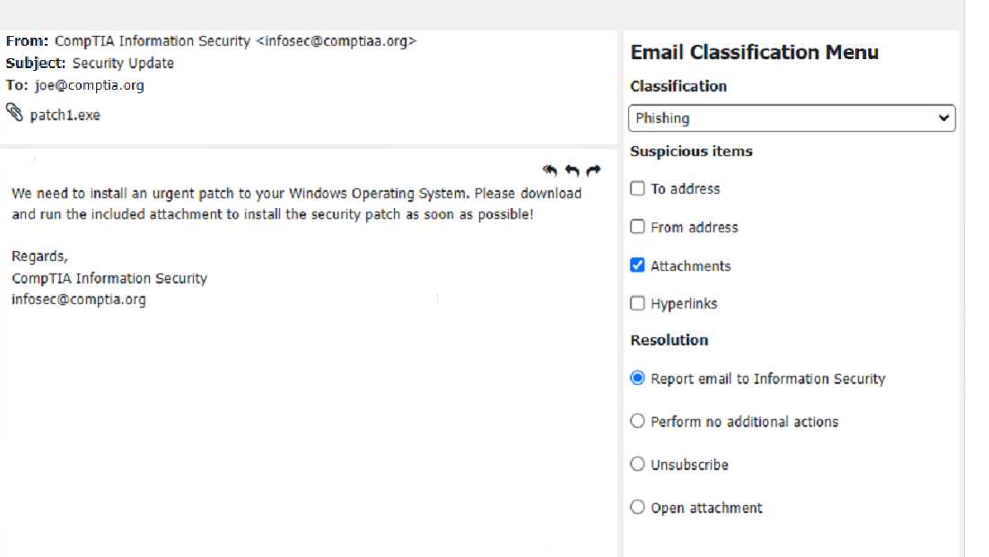Choose the Unsubscribe resolution option

click(637, 465)
